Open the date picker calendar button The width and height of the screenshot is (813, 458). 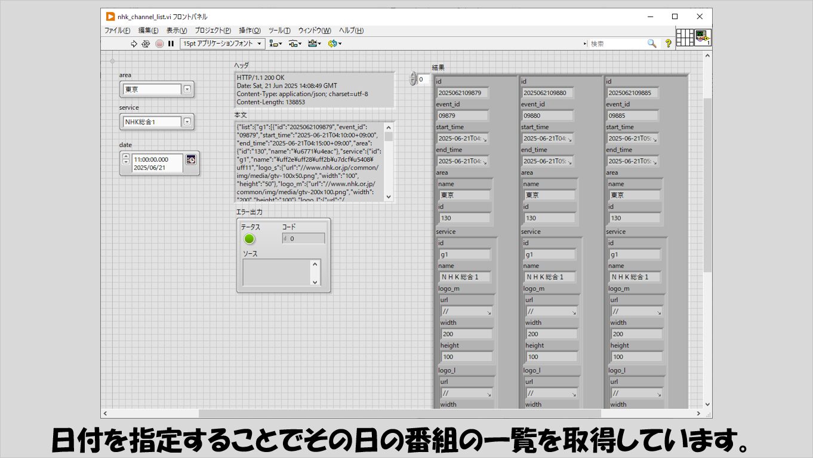coord(191,159)
